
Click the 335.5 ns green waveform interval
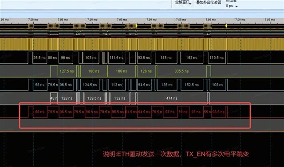[181, 71]
